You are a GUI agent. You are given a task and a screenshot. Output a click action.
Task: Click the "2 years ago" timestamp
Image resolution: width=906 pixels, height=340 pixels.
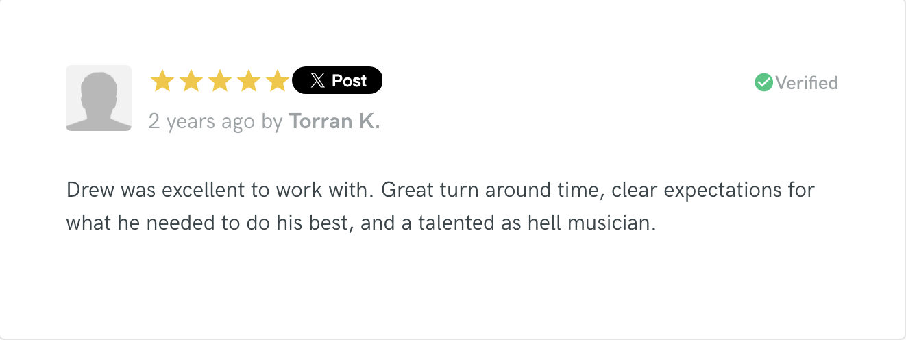click(202, 122)
